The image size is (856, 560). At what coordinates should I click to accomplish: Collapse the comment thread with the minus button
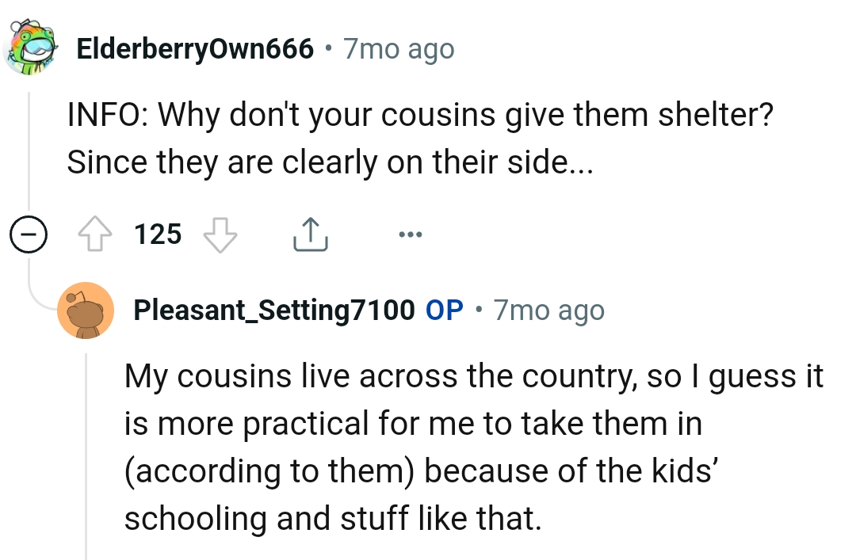pyautogui.click(x=29, y=234)
